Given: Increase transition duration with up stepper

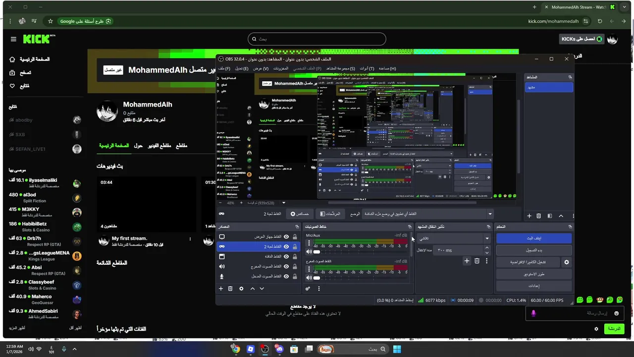Looking at the screenshot, I should coord(487,248).
